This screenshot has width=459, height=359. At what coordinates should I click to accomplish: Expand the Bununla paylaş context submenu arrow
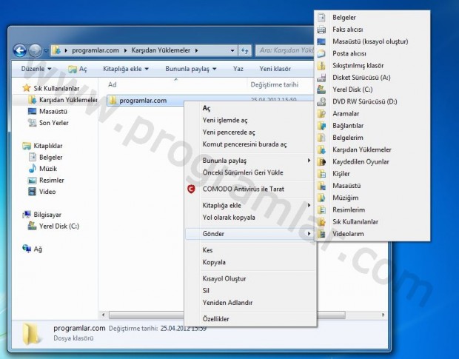[309, 161]
